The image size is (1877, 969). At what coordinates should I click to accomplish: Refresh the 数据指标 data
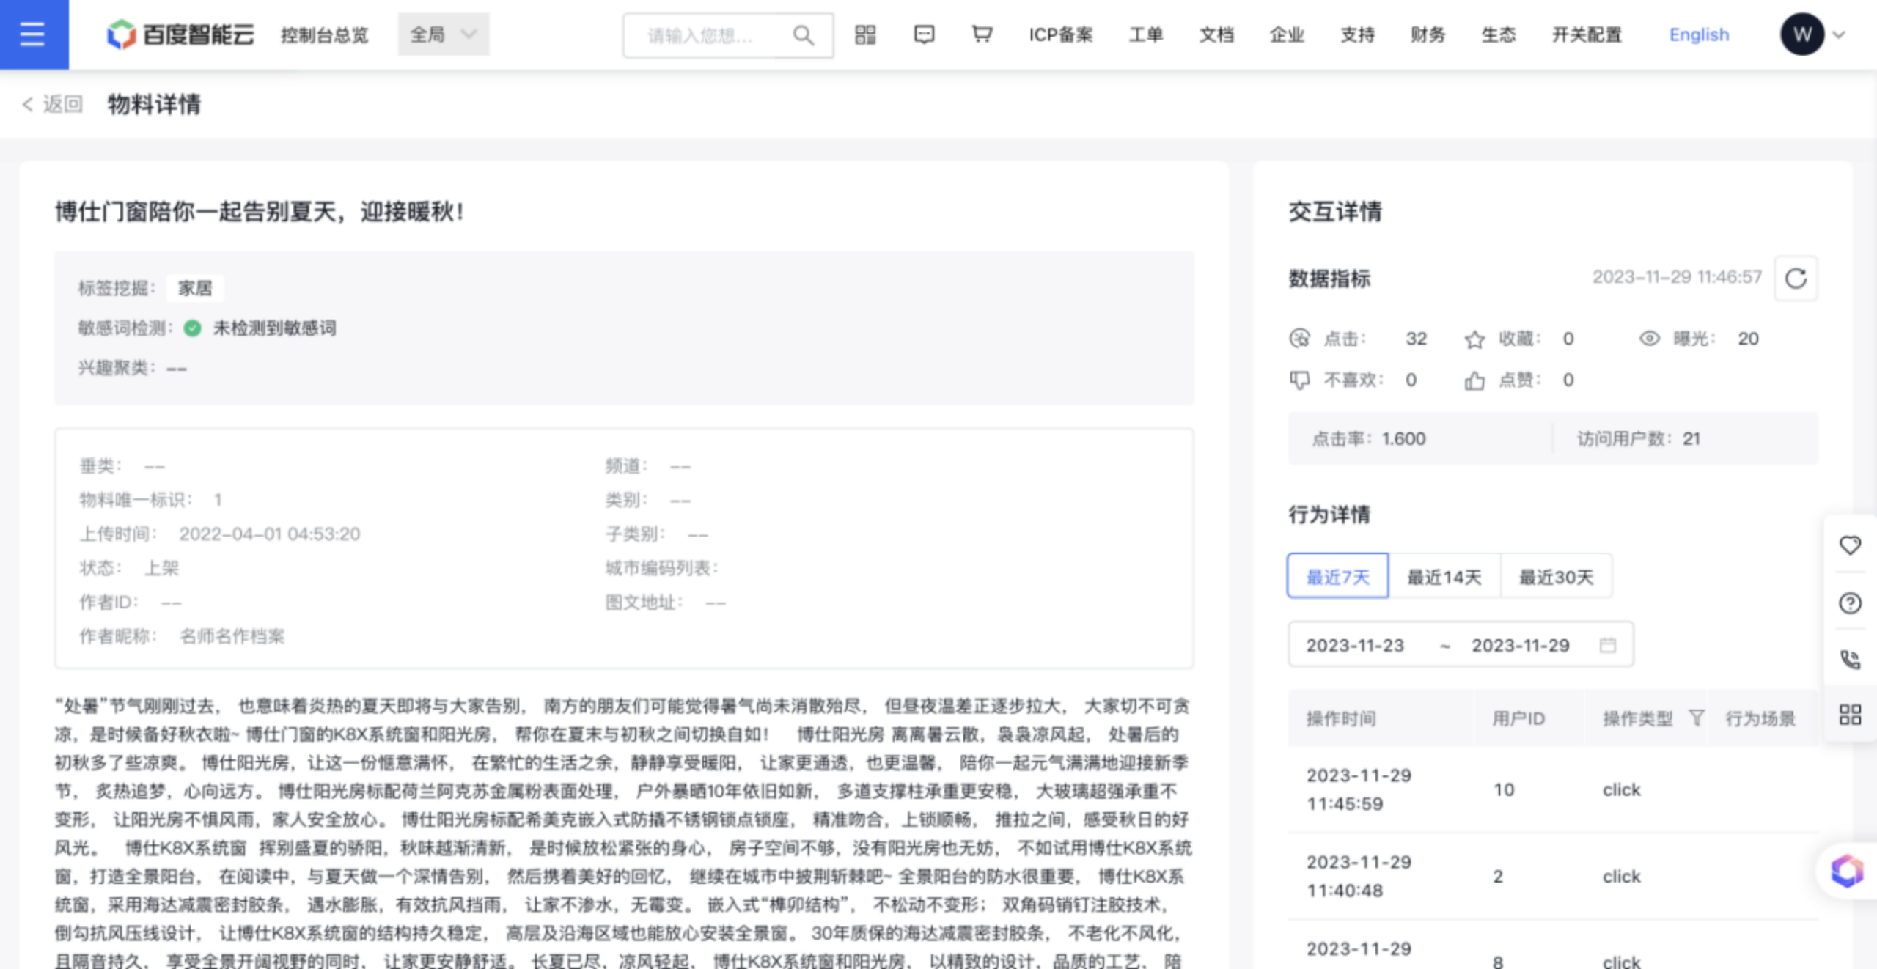1796,279
